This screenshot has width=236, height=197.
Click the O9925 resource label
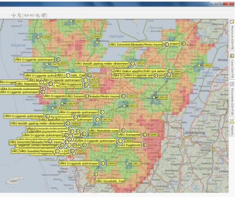pyautogui.click(x=208, y=66)
